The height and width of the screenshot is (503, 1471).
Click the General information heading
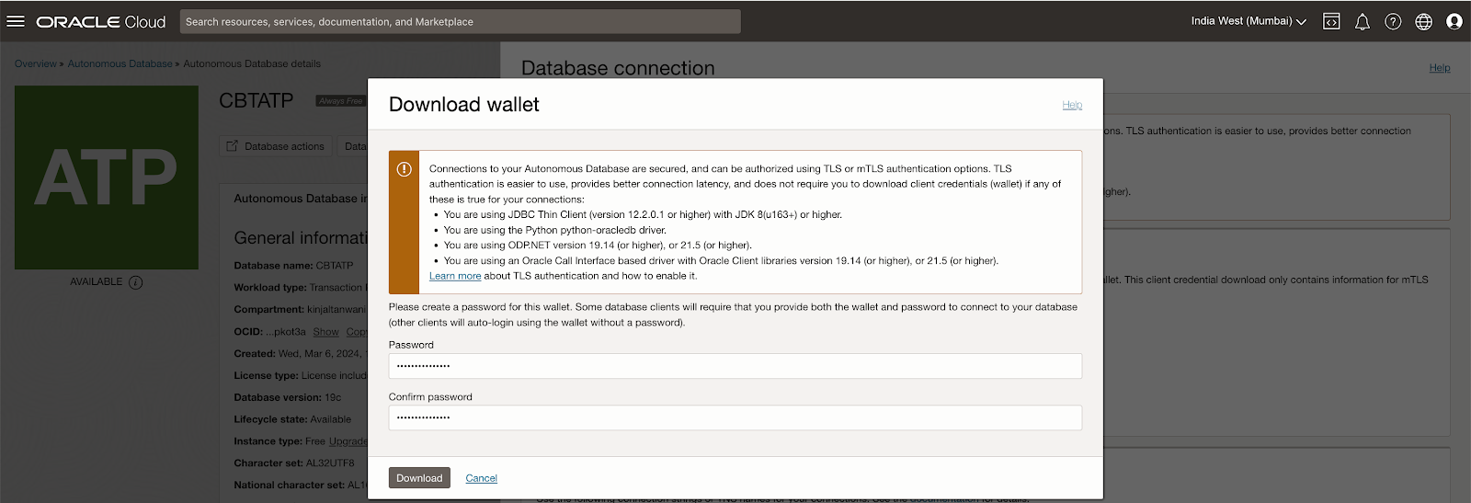(301, 238)
